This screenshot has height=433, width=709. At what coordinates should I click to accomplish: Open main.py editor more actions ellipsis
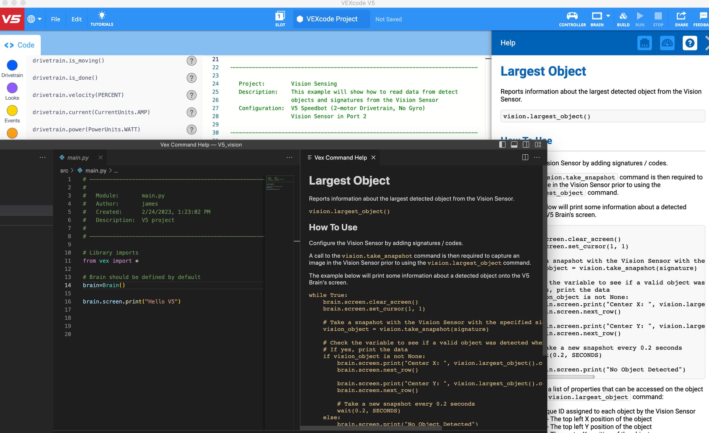coord(290,158)
